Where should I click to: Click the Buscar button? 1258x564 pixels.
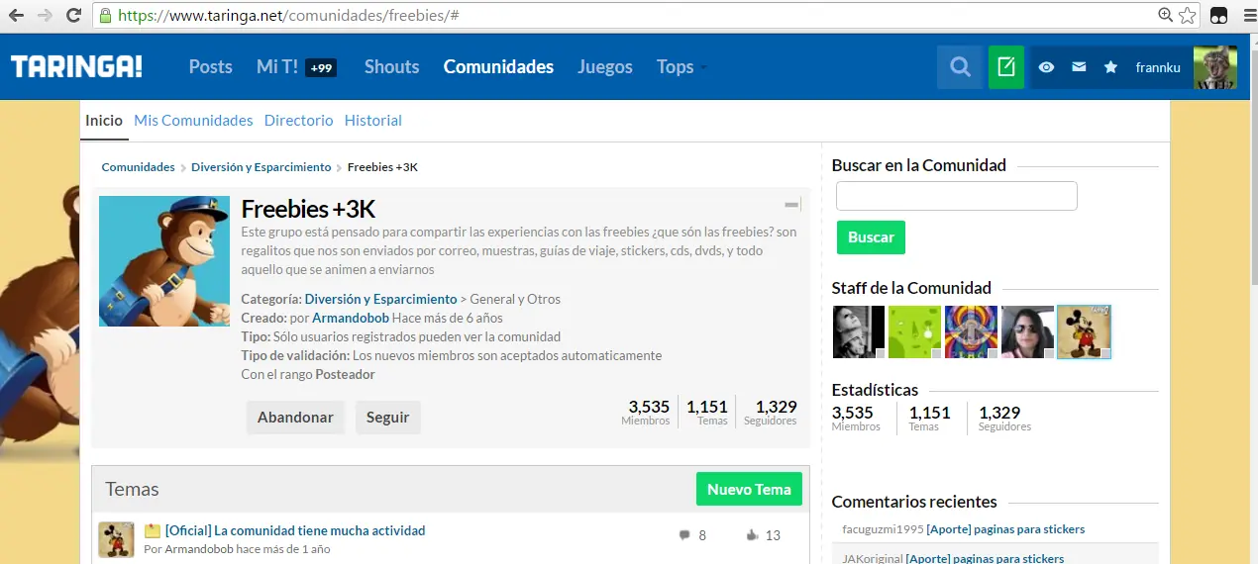click(871, 237)
